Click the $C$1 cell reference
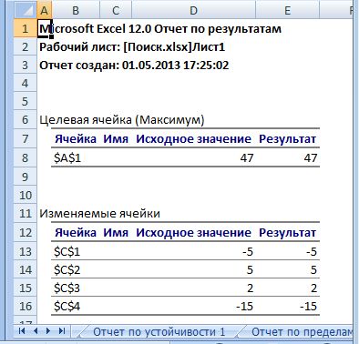Screen dimensions: 359x344 click(x=67, y=252)
